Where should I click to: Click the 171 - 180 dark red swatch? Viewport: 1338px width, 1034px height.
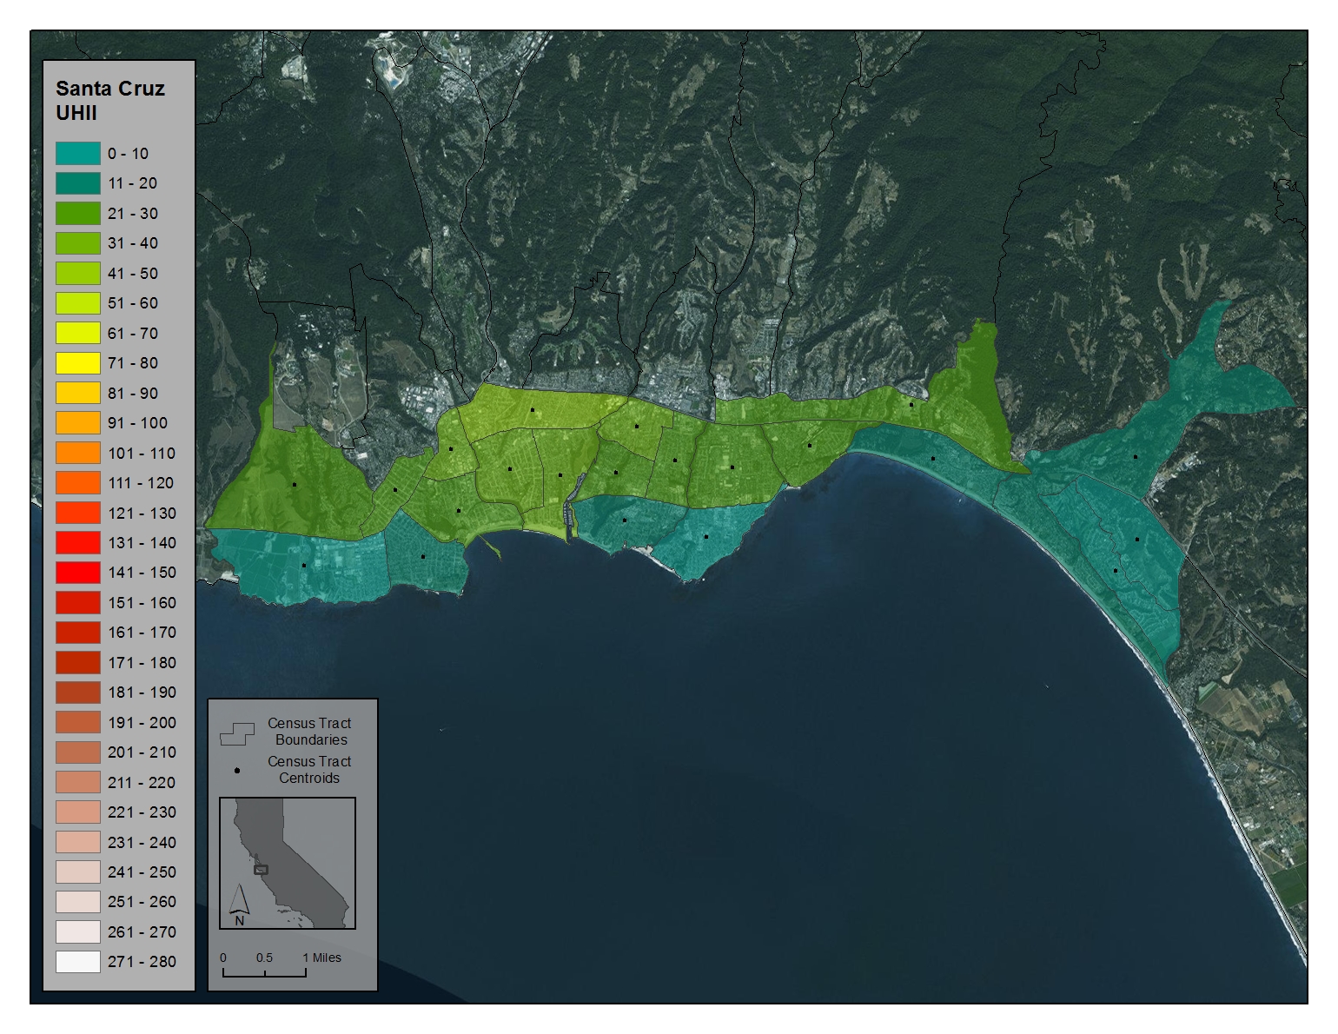[78, 663]
